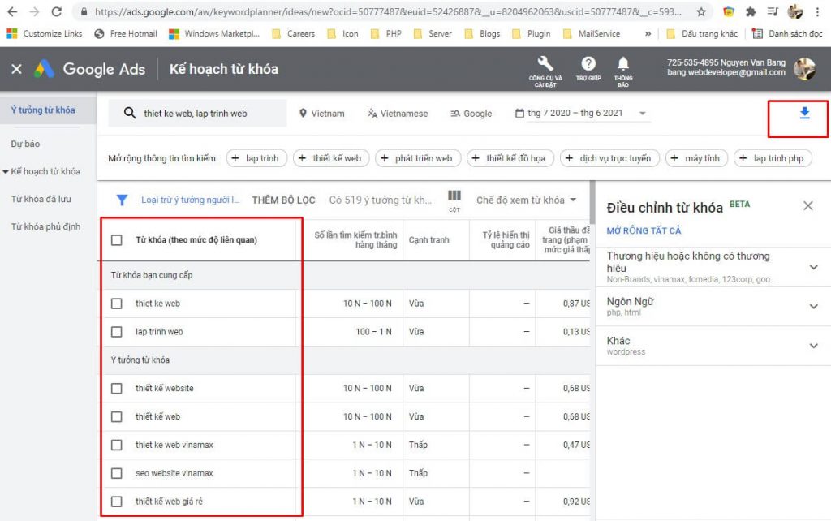Expand the Ngôn Ngữ section
The width and height of the screenshot is (831, 521).
click(813, 306)
